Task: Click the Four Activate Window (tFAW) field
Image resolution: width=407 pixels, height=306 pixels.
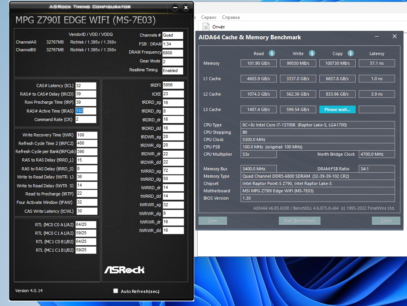Action: point(87,202)
